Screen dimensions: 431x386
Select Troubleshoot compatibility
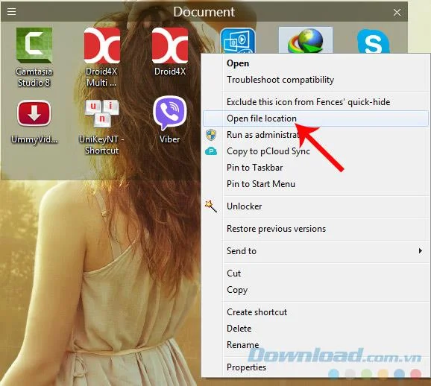pos(315,80)
